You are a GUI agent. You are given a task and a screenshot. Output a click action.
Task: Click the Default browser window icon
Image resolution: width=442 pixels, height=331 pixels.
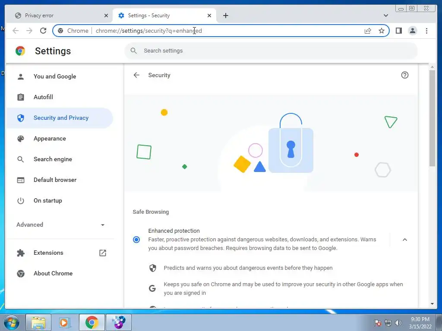point(21,180)
